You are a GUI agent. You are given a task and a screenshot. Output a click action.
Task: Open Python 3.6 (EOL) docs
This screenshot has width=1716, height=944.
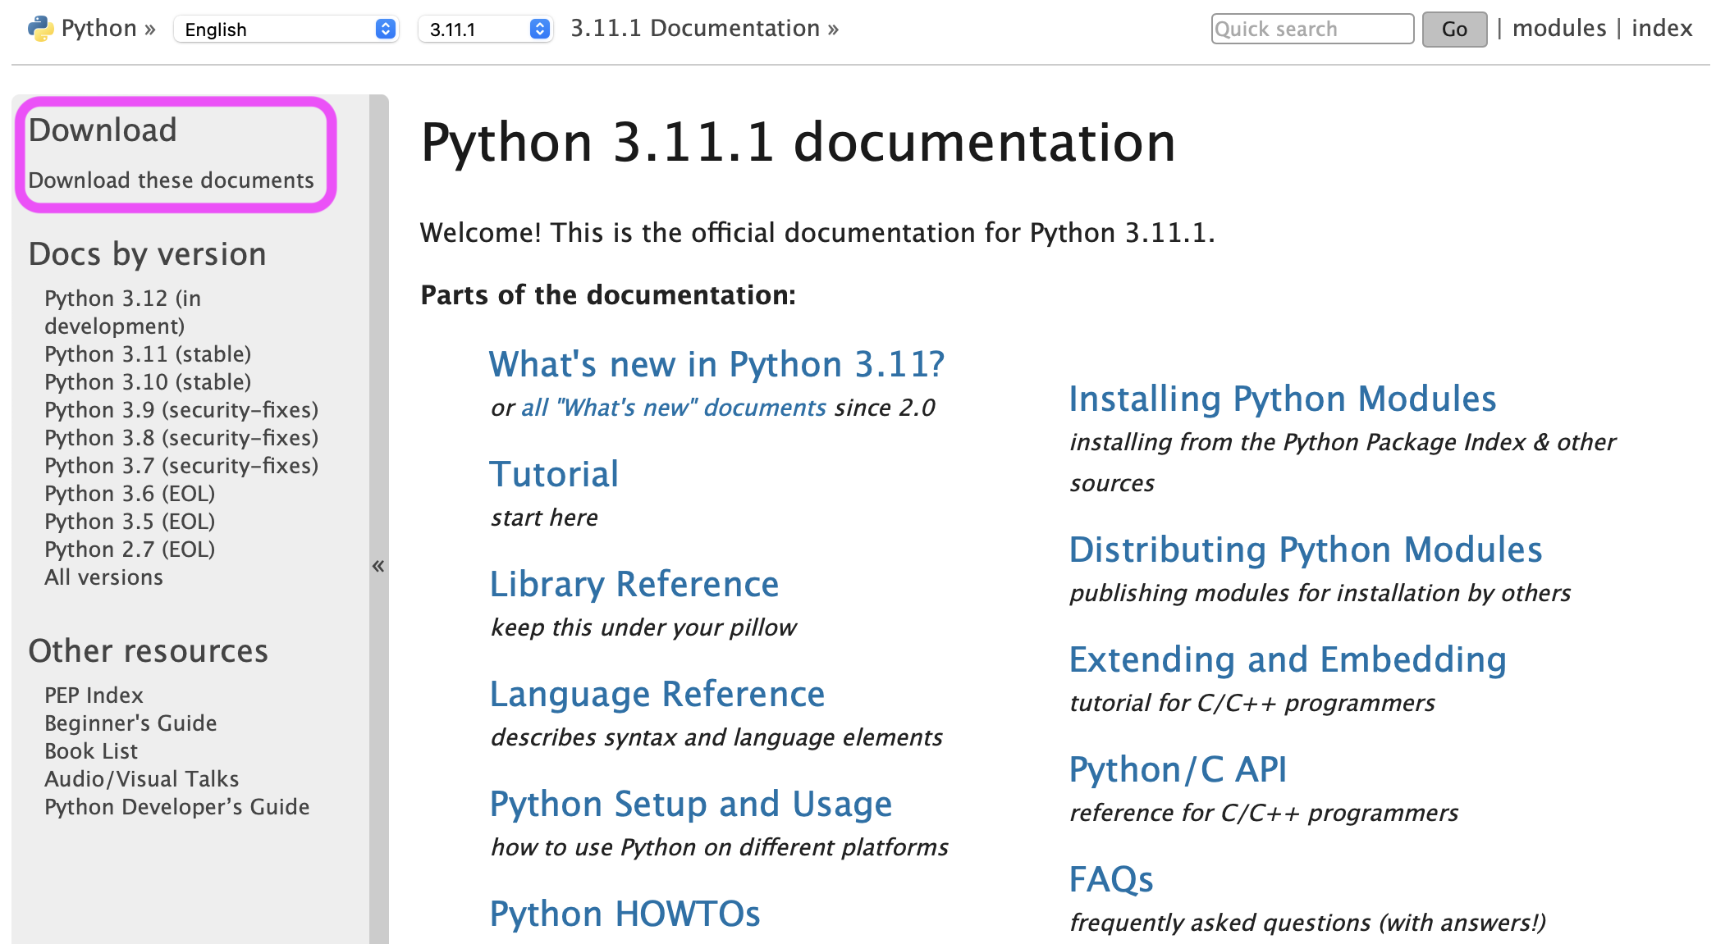(130, 494)
